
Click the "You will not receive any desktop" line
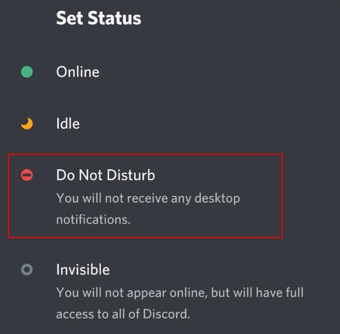148,199
